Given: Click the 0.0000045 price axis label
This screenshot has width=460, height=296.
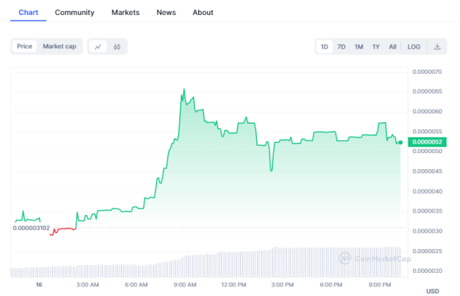Looking at the screenshot, I should [427, 171].
